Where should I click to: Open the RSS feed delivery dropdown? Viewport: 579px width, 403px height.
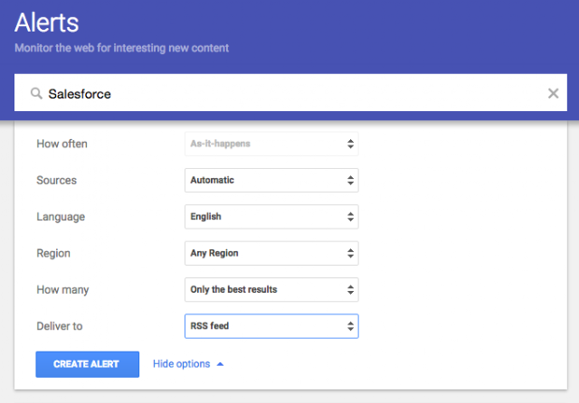pyautogui.click(x=271, y=325)
